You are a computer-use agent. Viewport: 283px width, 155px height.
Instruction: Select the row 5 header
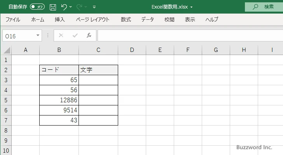click(x=5, y=100)
